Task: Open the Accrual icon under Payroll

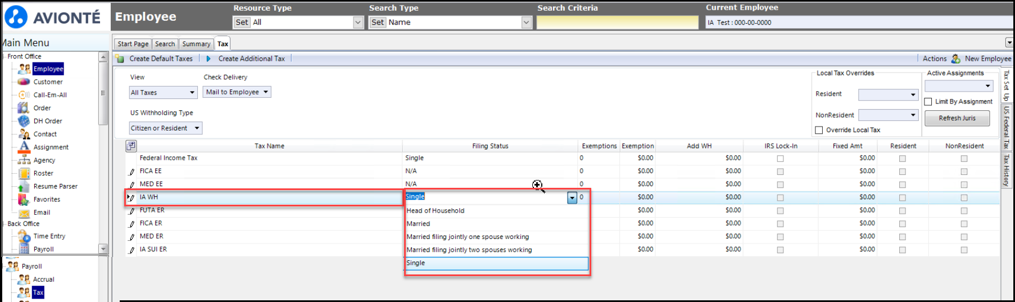Action: coord(24,279)
